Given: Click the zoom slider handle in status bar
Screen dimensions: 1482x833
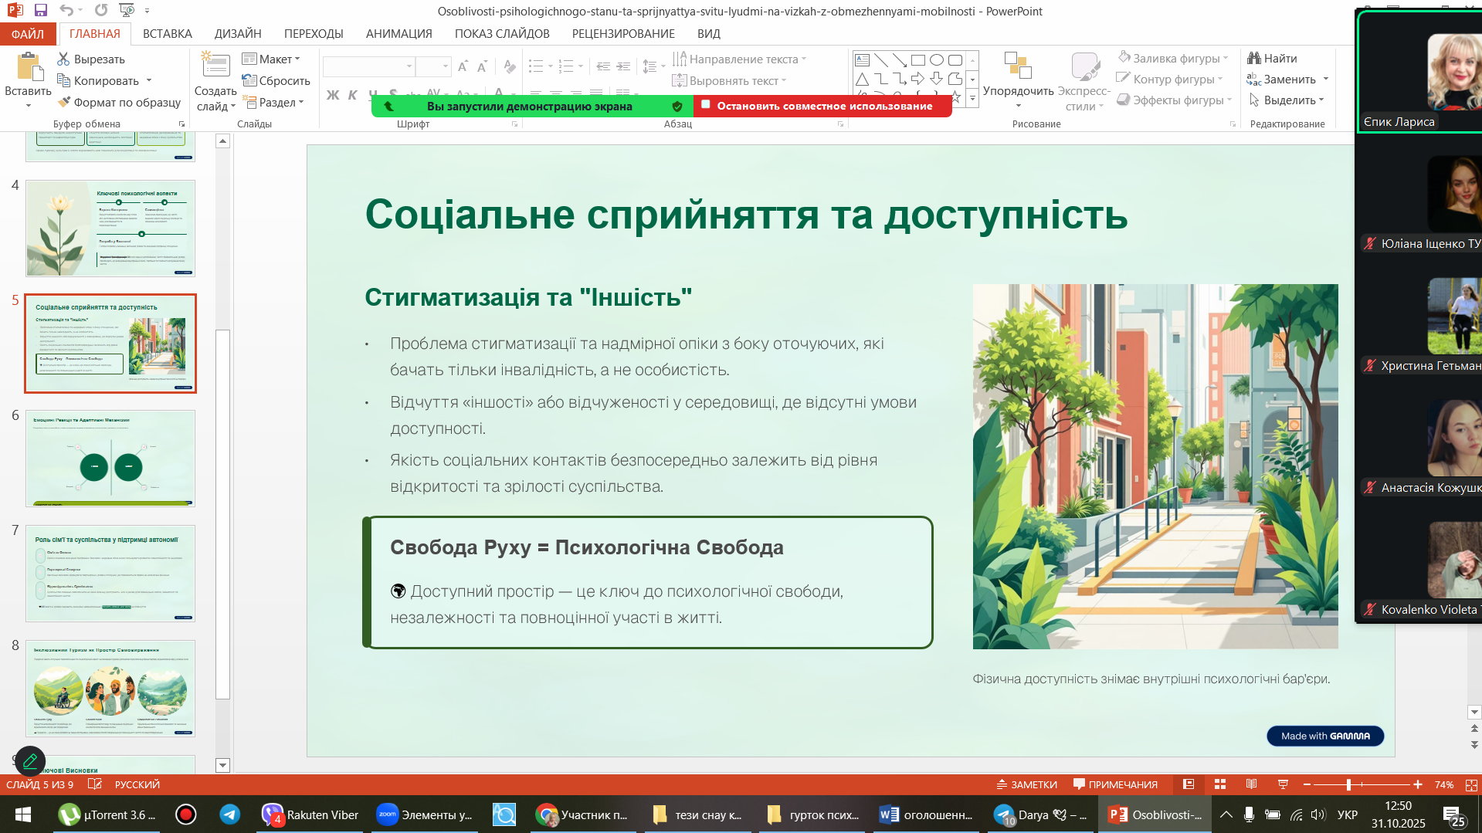Looking at the screenshot, I should click(x=1348, y=784).
